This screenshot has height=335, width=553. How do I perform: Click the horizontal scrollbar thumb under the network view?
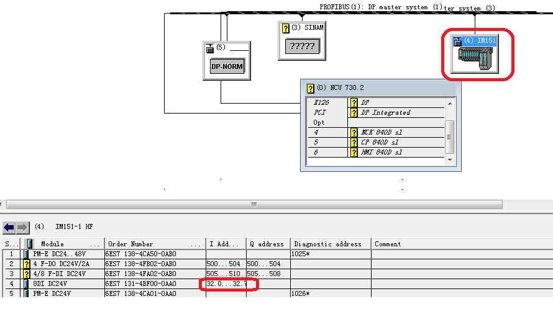pos(254,204)
